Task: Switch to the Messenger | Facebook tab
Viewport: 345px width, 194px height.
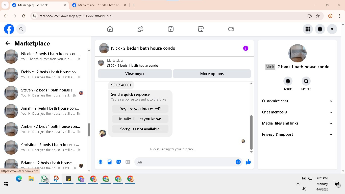Action: [x=39, y=5]
